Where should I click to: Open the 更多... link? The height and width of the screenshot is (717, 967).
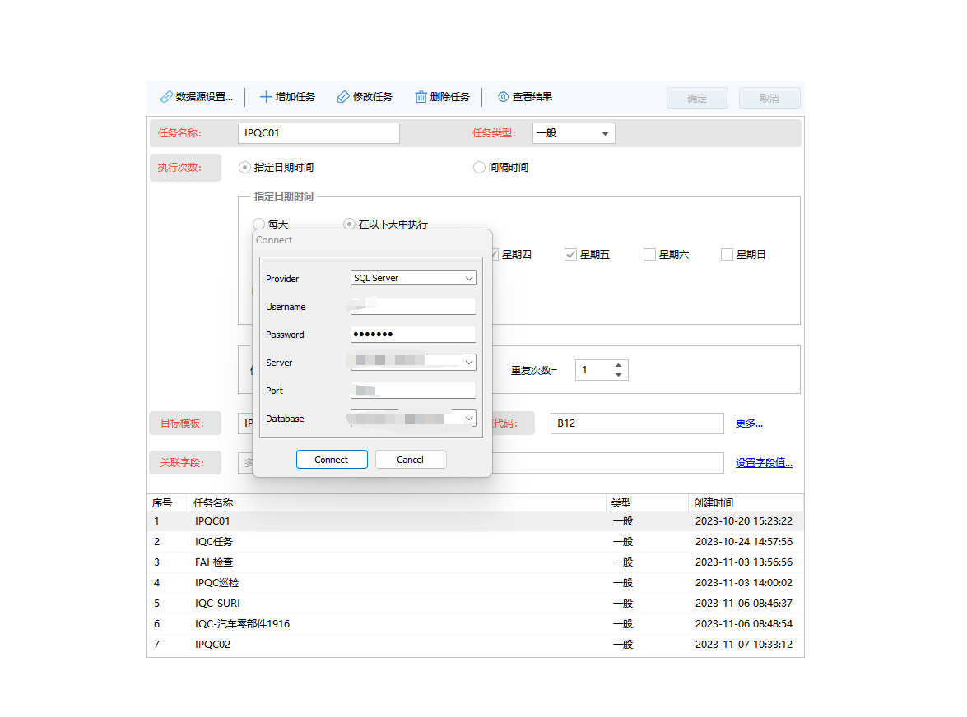point(749,423)
